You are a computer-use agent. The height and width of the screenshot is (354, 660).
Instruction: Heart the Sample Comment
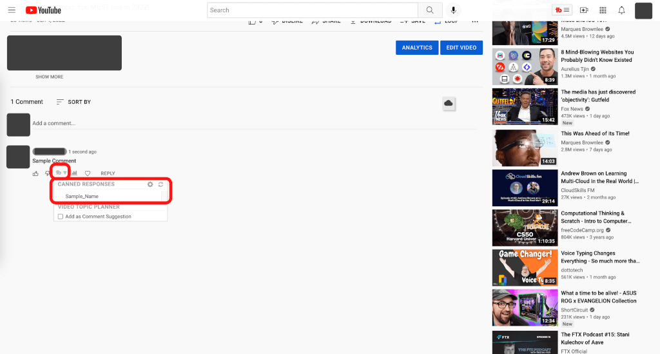tap(88, 173)
